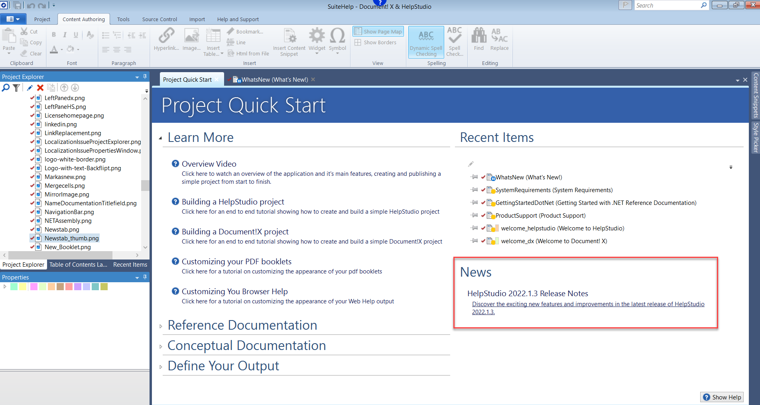Click the Insert Content Snippet icon
The image size is (760, 405).
[289, 36]
